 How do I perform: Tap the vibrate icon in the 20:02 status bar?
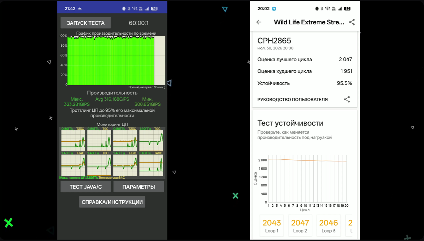tap(317, 8)
